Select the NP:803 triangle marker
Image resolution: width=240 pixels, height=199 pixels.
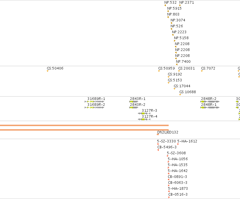coord(168,17)
